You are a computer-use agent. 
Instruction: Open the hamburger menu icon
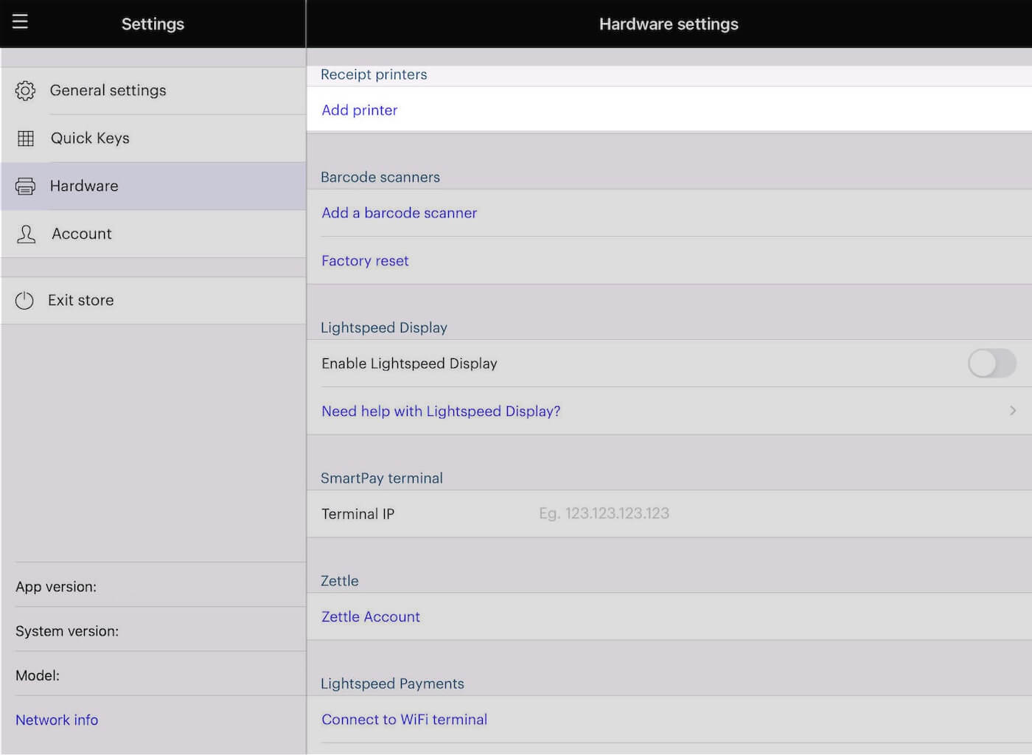pos(20,21)
